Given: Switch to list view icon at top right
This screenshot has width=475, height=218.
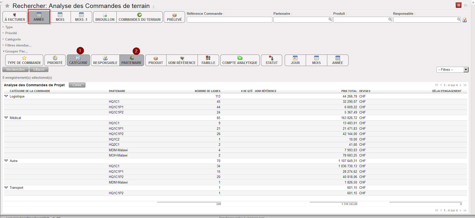Looking at the screenshot, I should 458,5.
